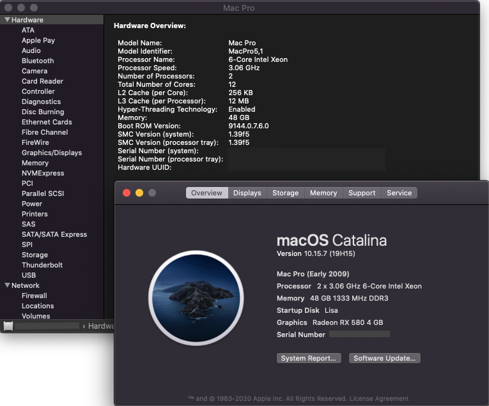Open Thunderbolt entry

click(x=42, y=266)
